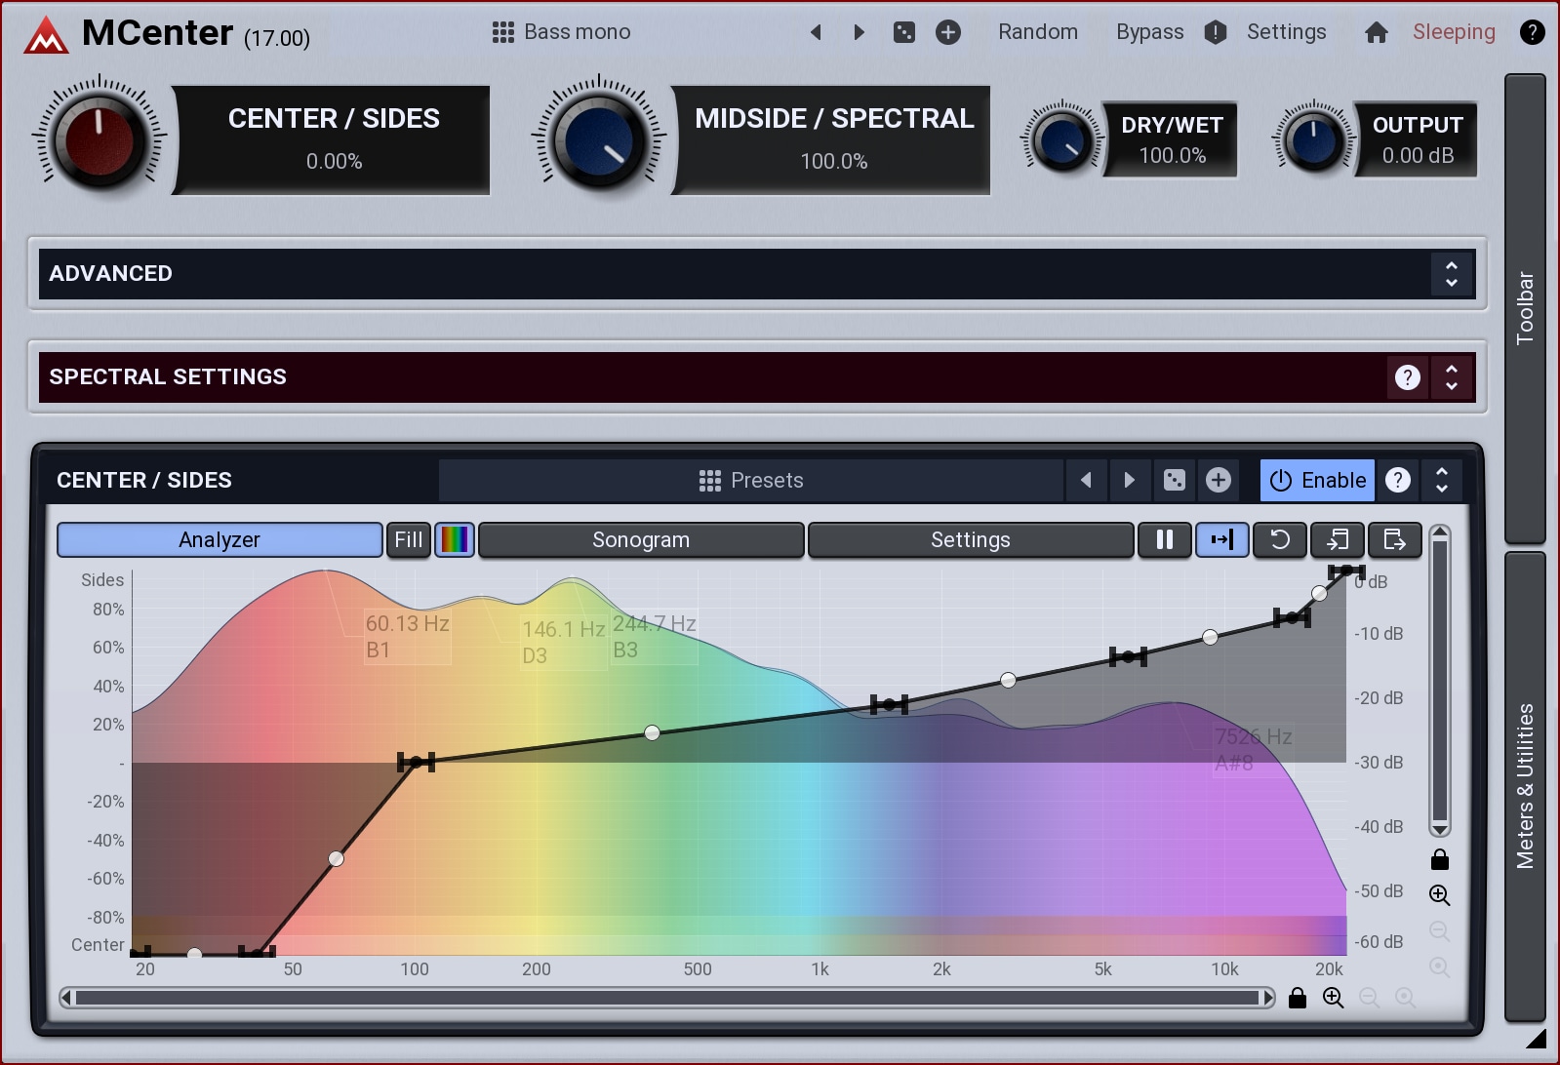This screenshot has width=1560, height=1065.
Task: Open Spectral Settings help question mark
Action: (x=1407, y=377)
